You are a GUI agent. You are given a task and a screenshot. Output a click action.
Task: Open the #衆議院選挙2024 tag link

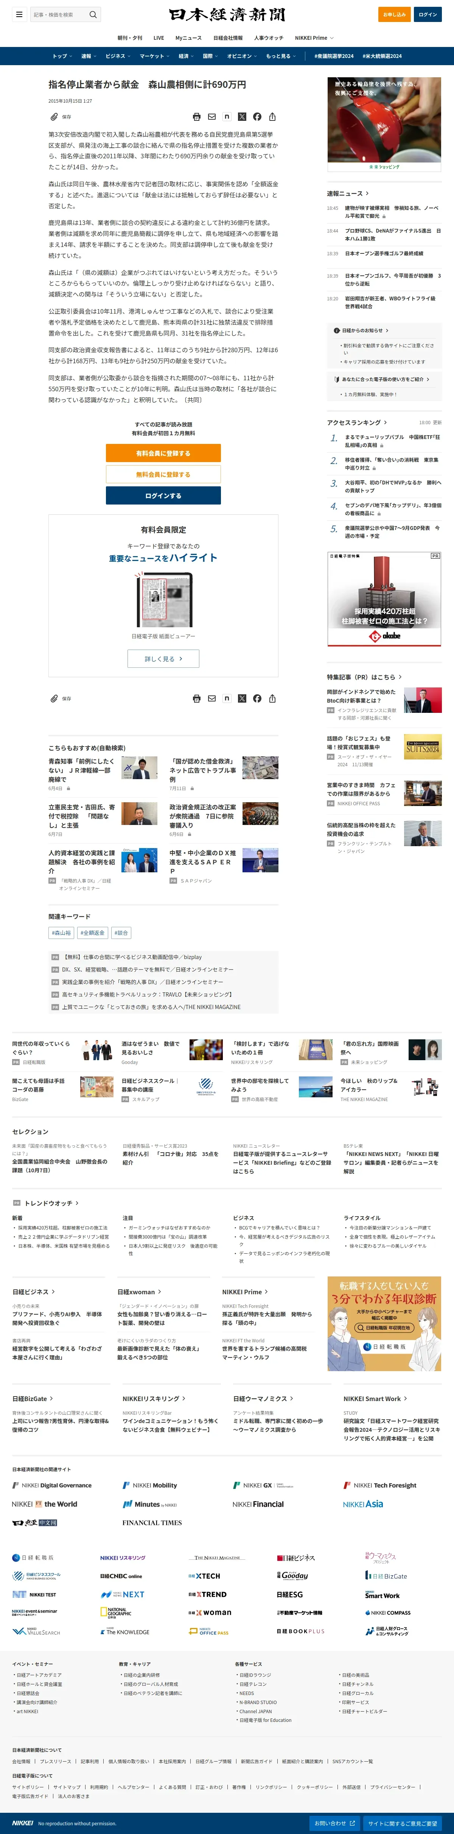(334, 56)
